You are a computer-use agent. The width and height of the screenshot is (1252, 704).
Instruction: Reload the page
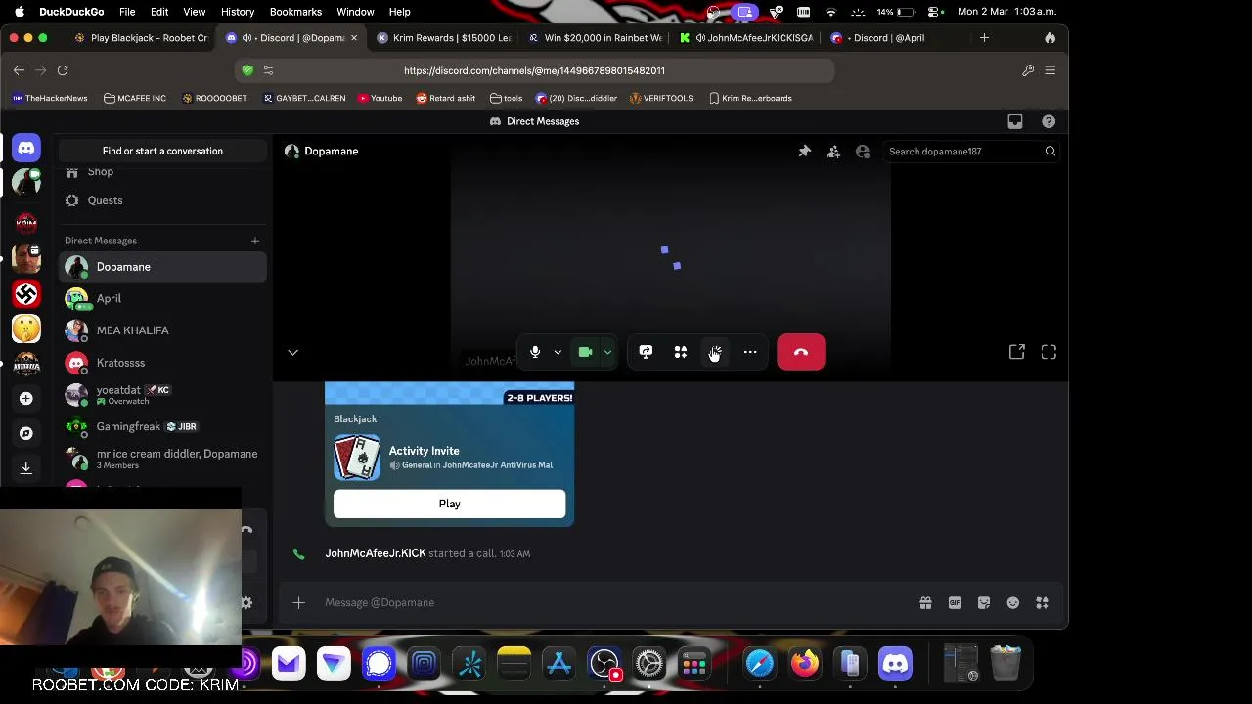click(x=63, y=70)
